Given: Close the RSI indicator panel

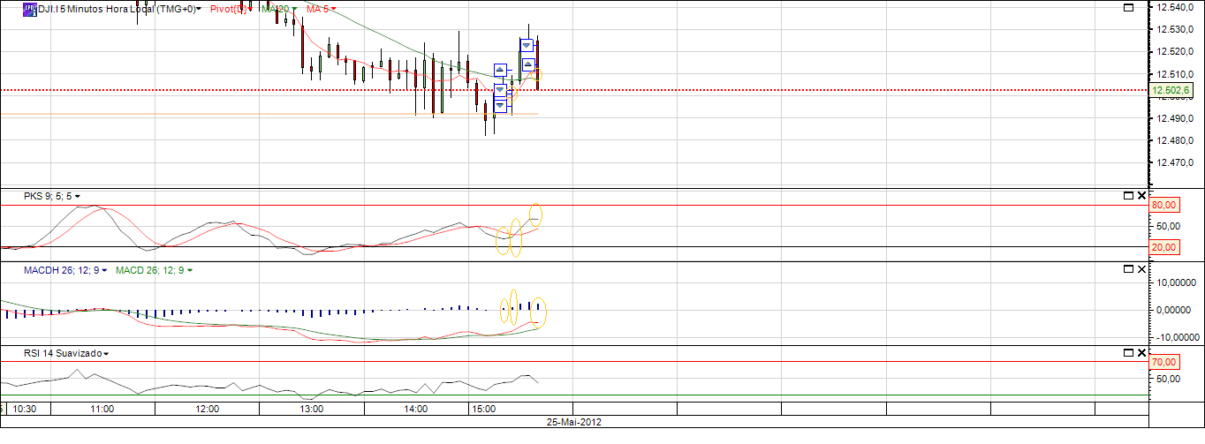Looking at the screenshot, I should click(x=1141, y=353).
